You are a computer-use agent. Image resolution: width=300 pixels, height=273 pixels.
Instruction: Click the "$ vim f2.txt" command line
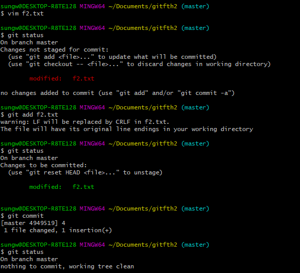(x=22, y=13)
